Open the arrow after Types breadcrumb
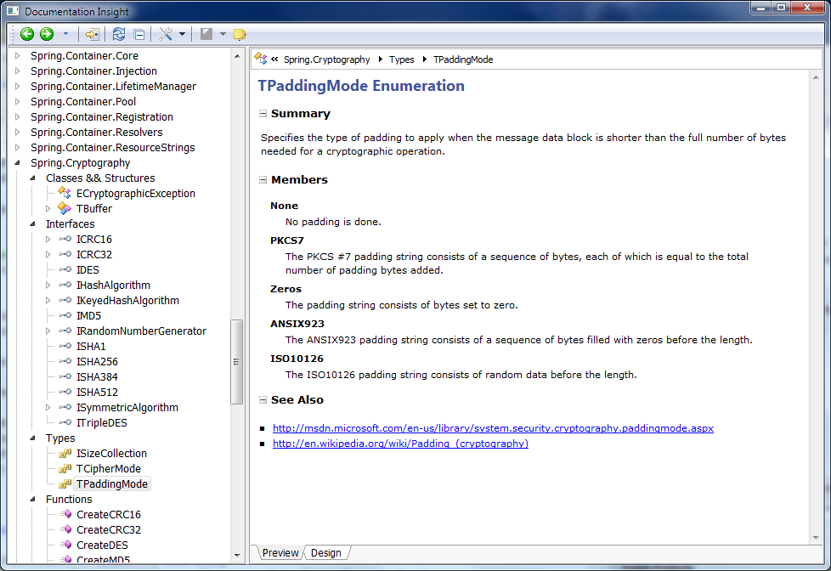Viewport: 831px width, 571px height. (x=425, y=59)
